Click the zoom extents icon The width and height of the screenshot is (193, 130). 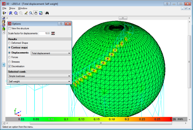16,13
